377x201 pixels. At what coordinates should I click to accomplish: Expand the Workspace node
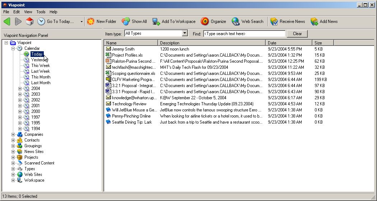(x=13, y=180)
